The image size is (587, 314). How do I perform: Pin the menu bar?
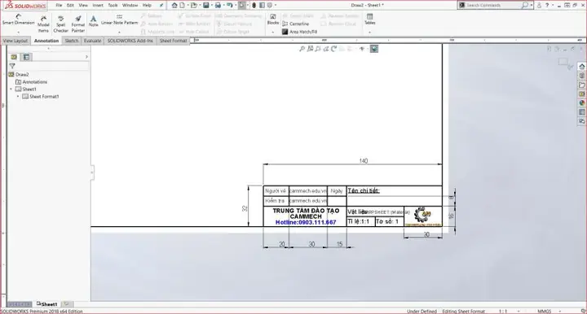tap(161, 5)
